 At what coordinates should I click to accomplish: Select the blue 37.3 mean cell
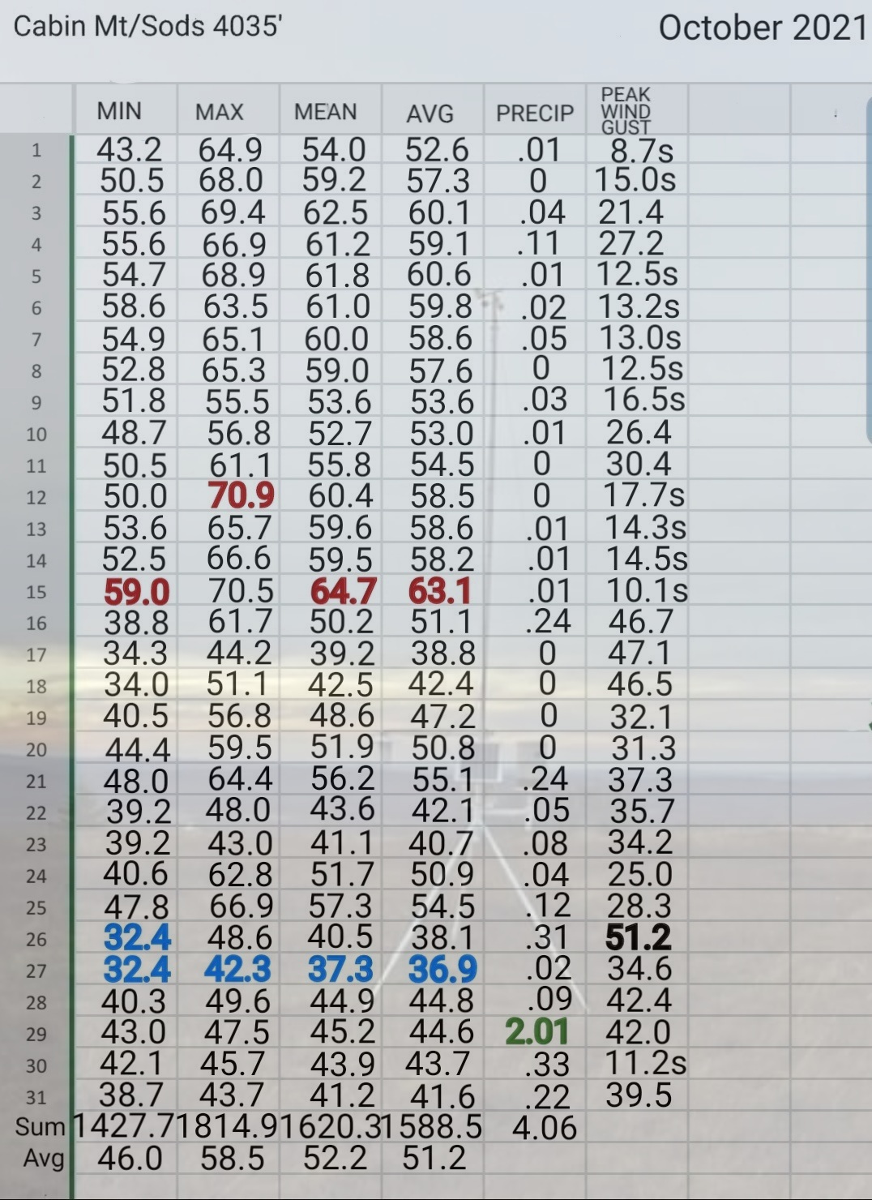coord(340,969)
